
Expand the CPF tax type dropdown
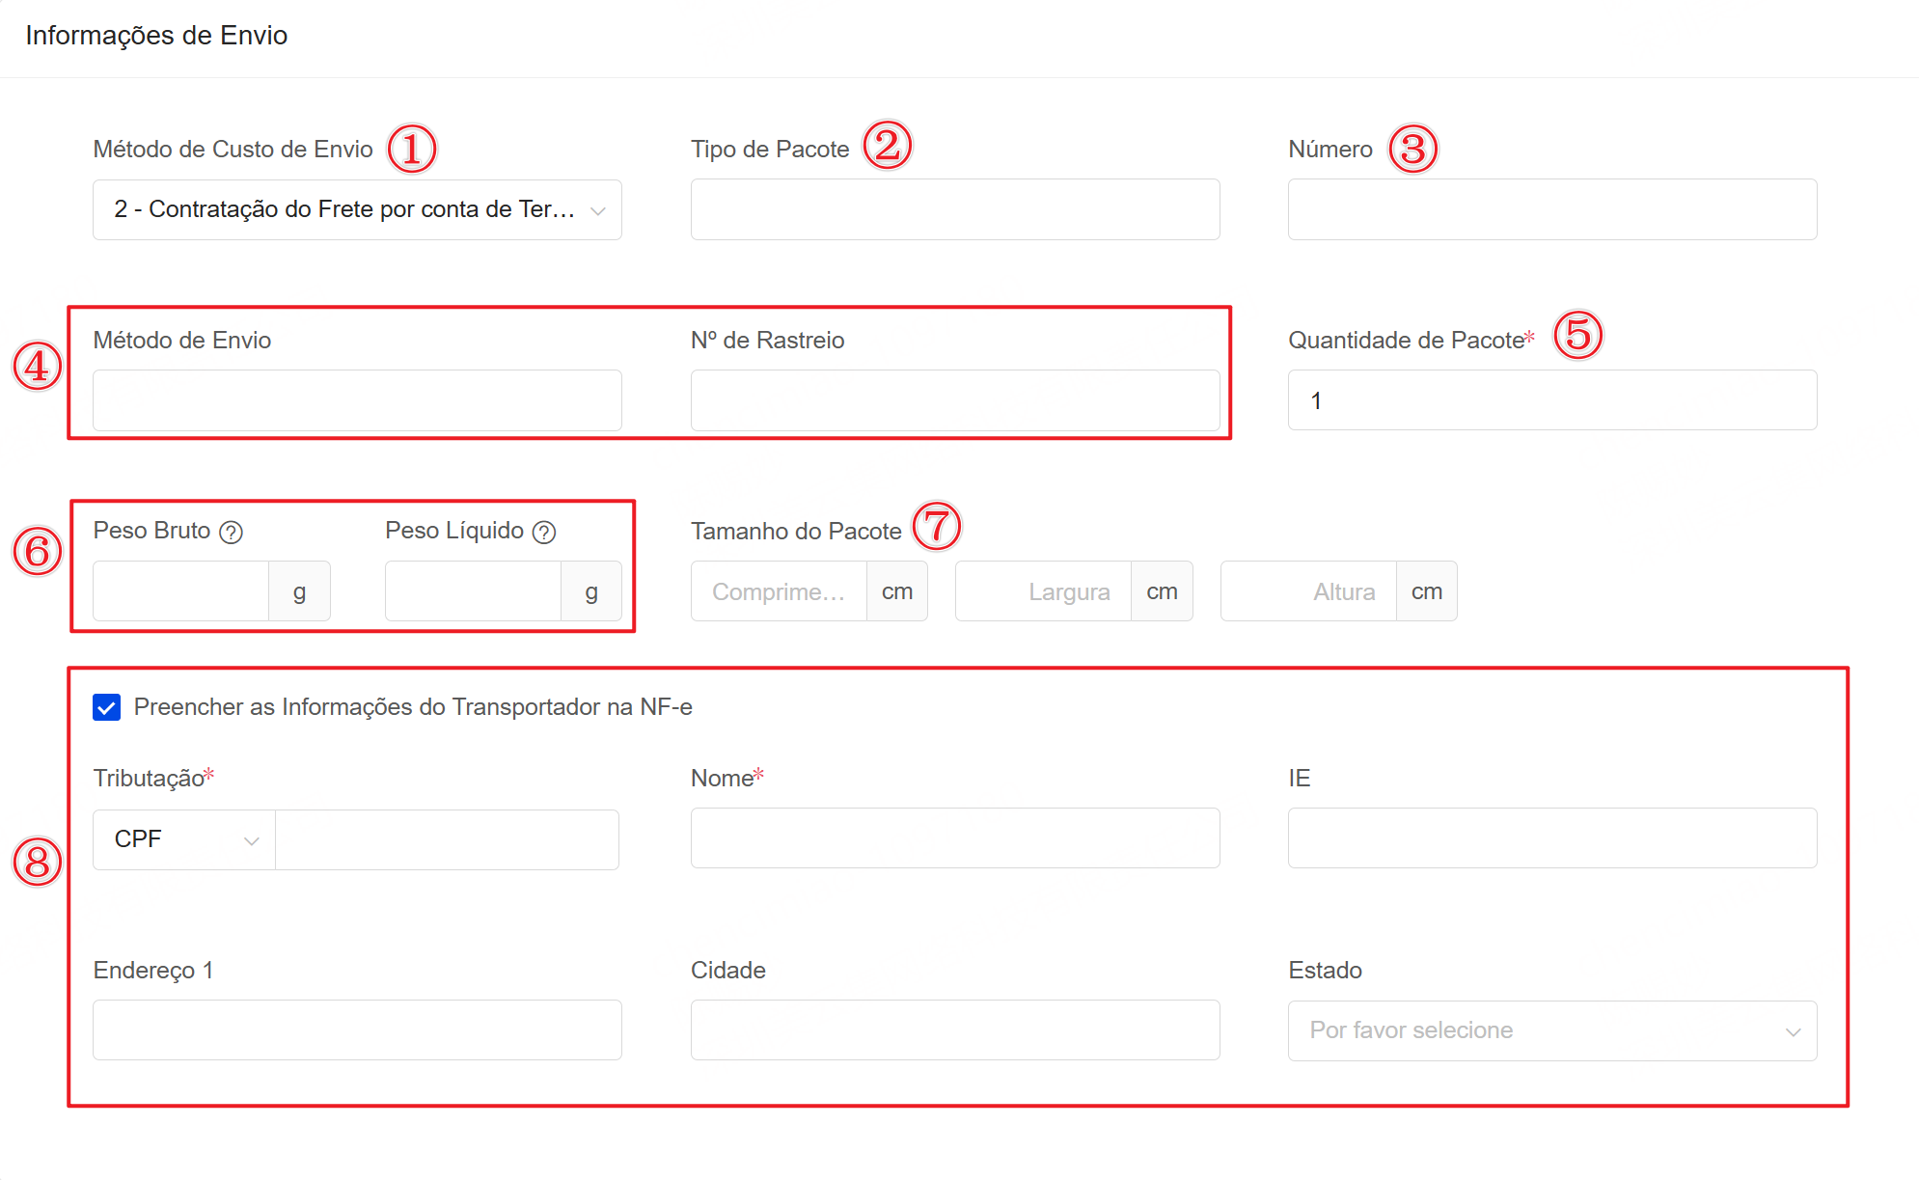184,839
